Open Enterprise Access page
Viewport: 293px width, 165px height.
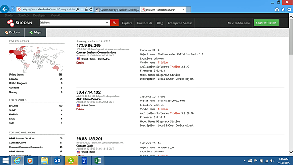[x=180, y=23]
